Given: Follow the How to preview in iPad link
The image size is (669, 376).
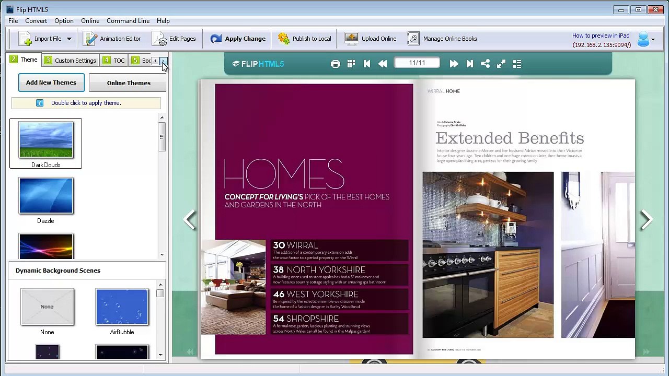Looking at the screenshot, I should point(601,36).
